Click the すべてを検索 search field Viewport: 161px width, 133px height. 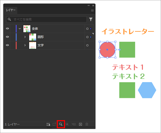point(46,19)
